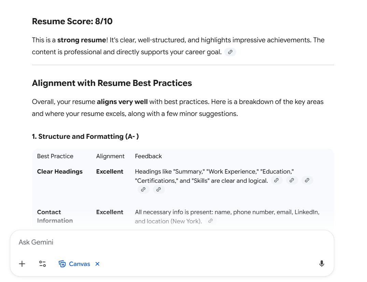Click the "Feedback" column header
Image resolution: width=367 pixels, height=282 pixels.
[148, 156]
